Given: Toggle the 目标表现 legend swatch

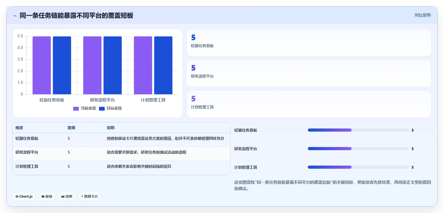Looking at the screenshot, I should coord(102,108).
